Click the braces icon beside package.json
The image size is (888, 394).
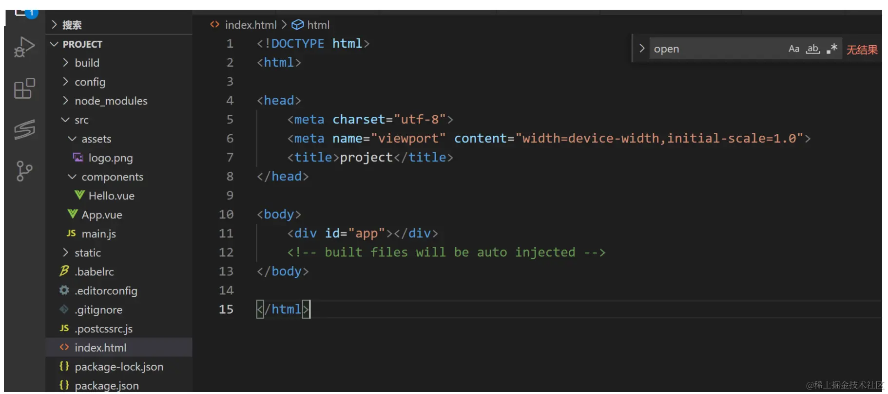click(64, 385)
